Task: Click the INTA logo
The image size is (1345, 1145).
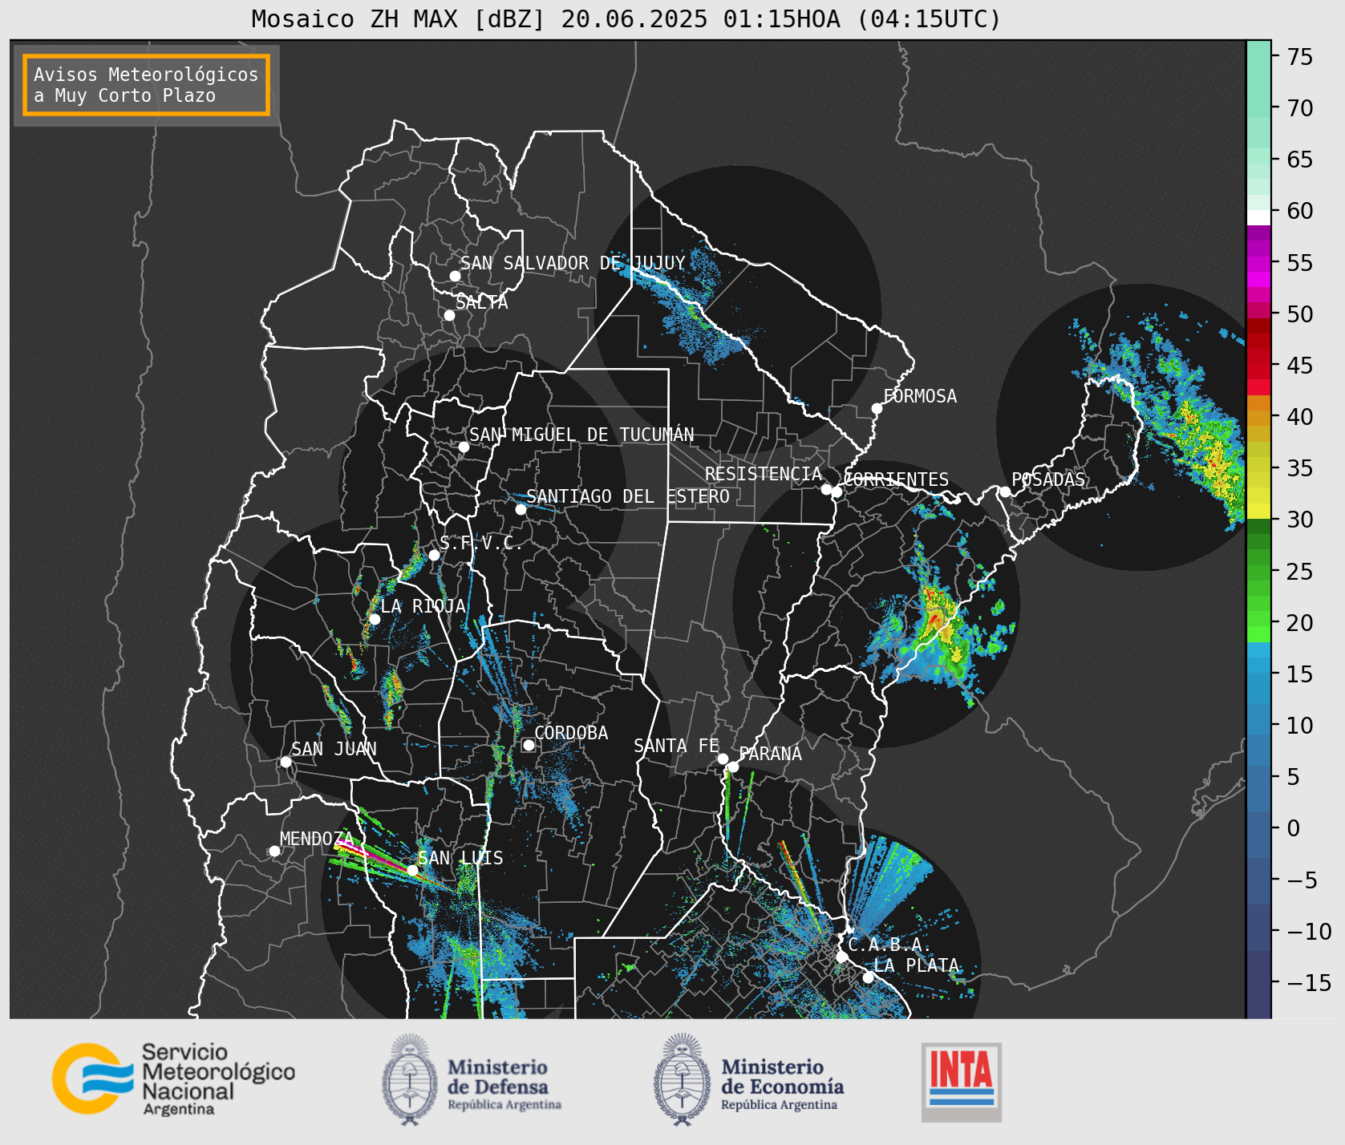Action: coord(961,1082)
